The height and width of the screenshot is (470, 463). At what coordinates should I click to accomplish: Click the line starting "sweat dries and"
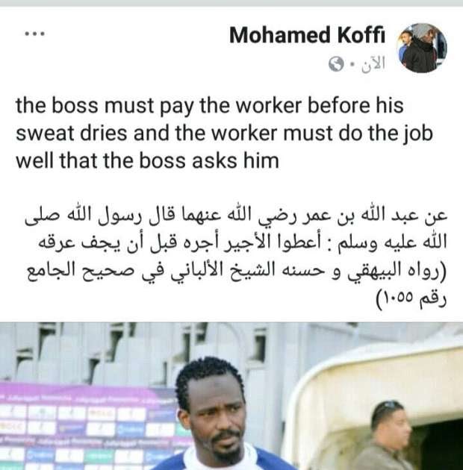(x=224, y=133)
